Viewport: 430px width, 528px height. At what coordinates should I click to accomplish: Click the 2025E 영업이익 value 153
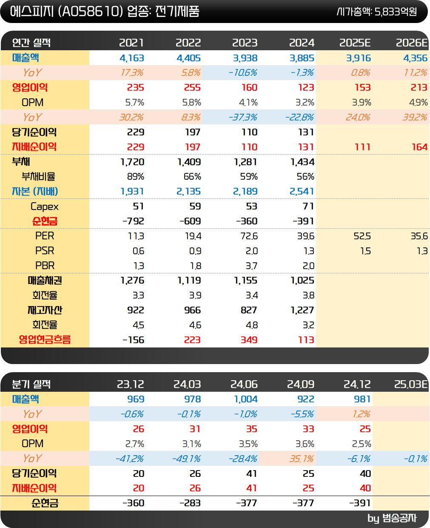pyautogui.click(x=362, y=87)
